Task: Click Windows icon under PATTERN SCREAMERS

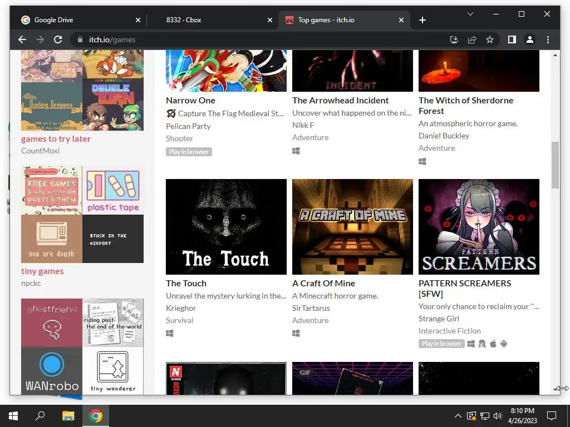Action: pyautogui.click(x=471, y=344)
